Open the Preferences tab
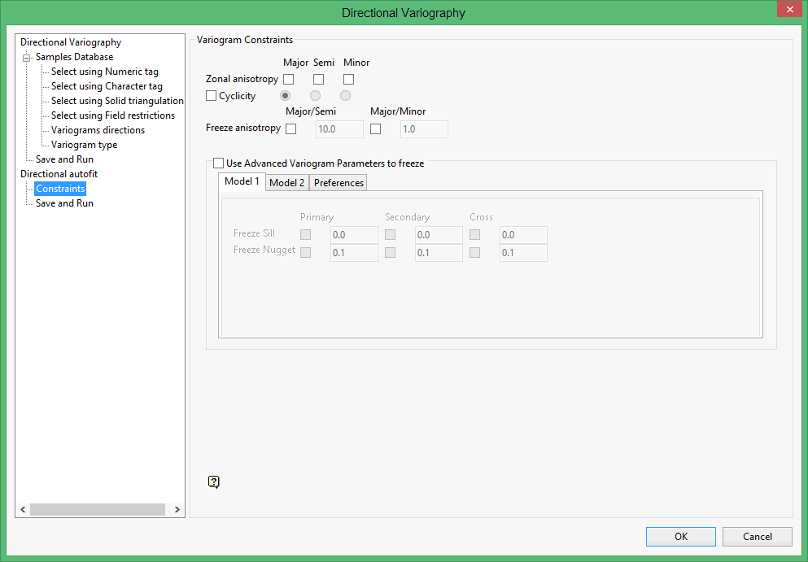The height and width of the screenshot is (562, 808). coord(338,183)
